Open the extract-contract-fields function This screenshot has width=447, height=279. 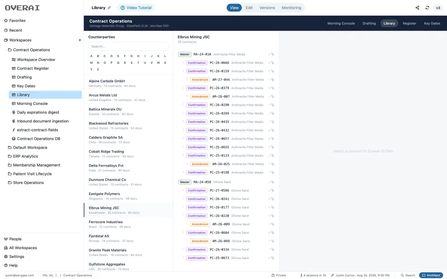tap(38, 130)
